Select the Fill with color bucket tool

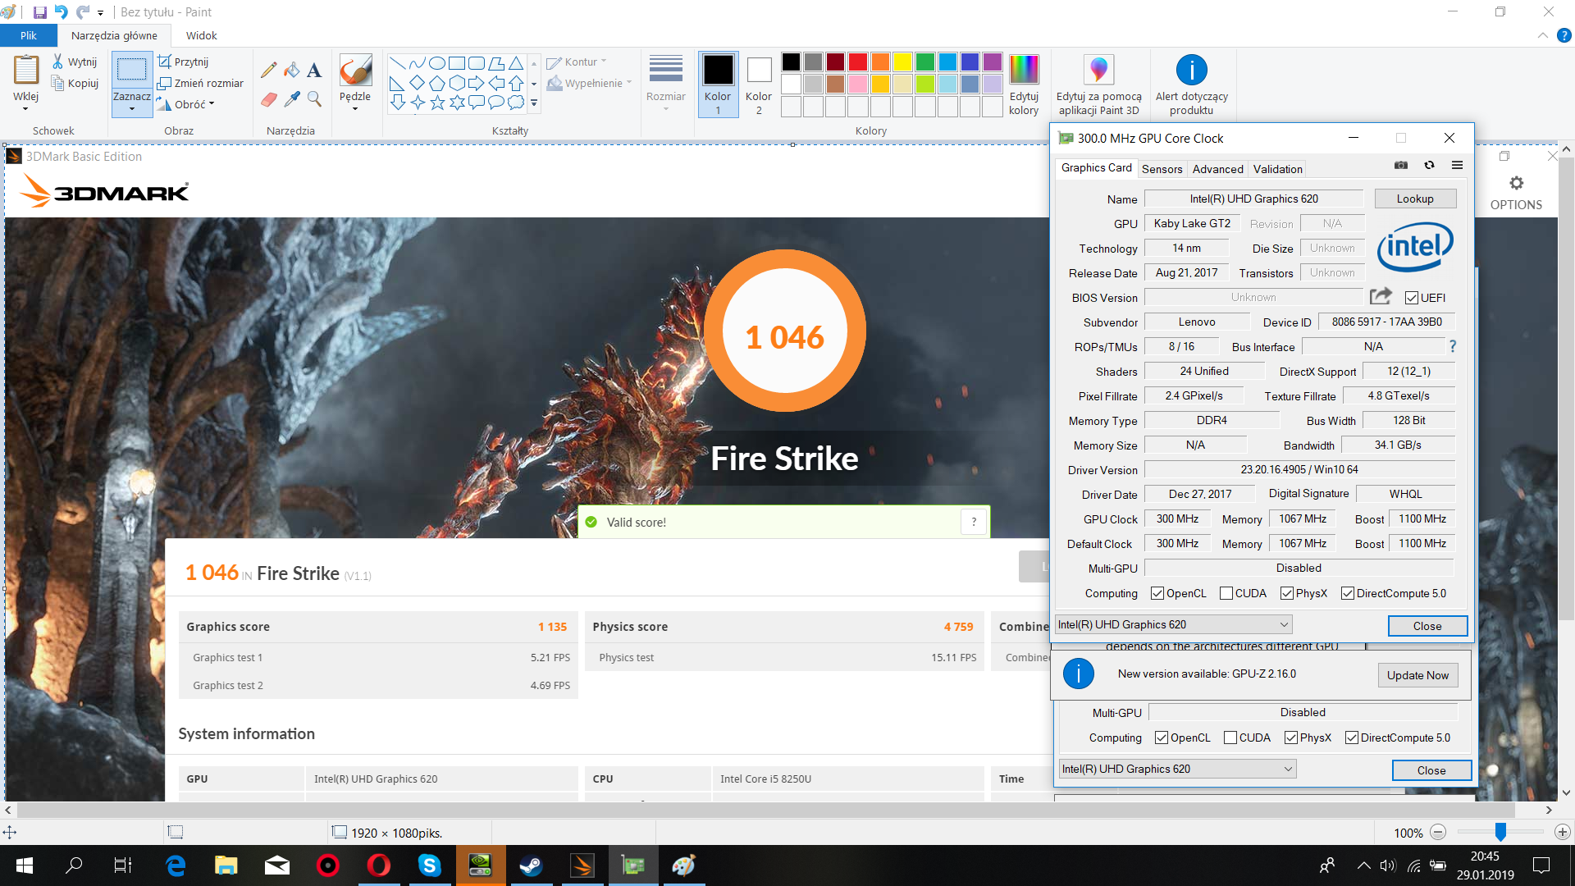291,71
